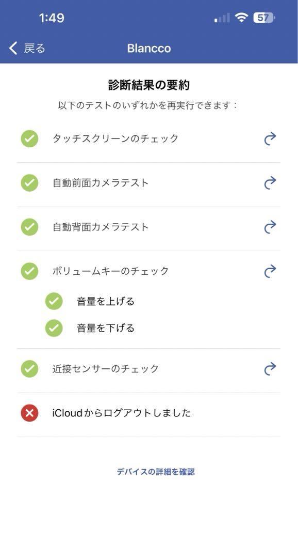Re-run the ボリュームキーのチェック arrow icon
The height and width of the screenshot is (558, 298).
[270, 271]
